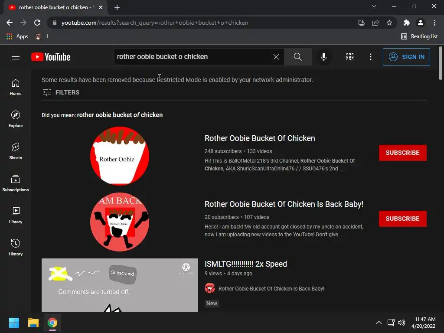This screenshot has width=444, height=333.
Task: Open YouTube settings three-dot menu
Action: [370, 57]
